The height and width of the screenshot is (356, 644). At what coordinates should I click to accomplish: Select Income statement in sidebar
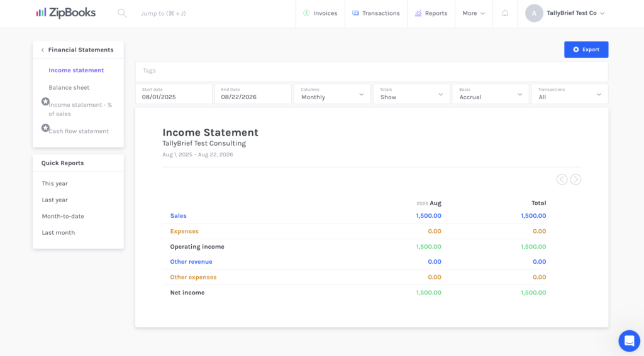coord(76,70)
